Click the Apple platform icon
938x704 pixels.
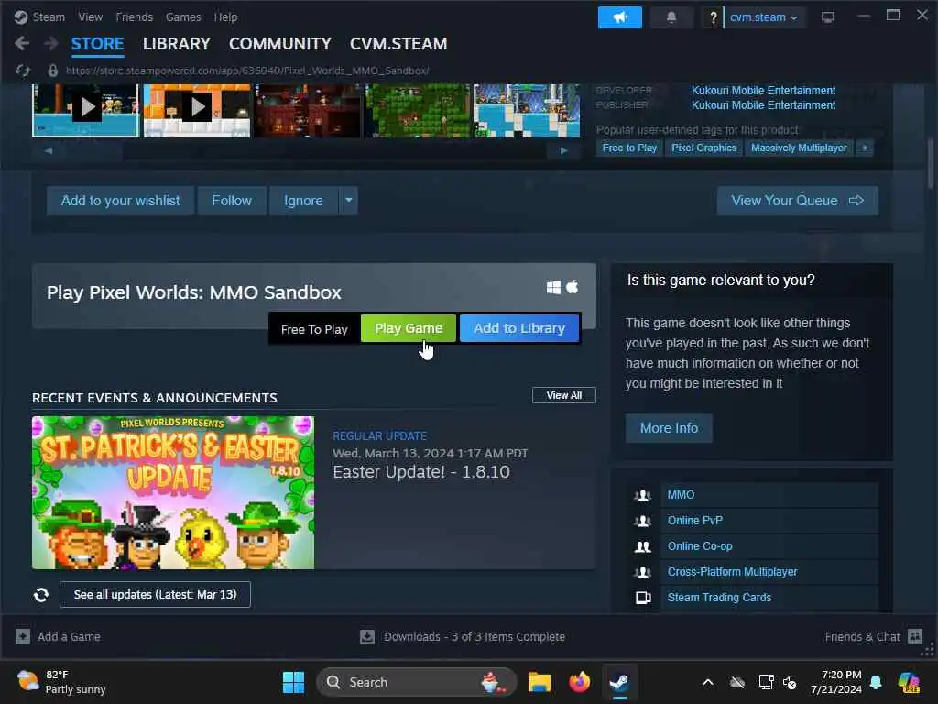pos(572,287)
